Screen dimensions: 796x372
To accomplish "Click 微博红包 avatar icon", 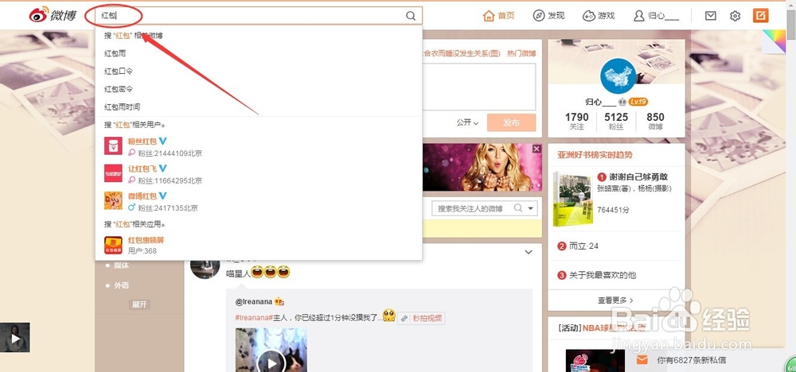I will click(x=113, y=200).
